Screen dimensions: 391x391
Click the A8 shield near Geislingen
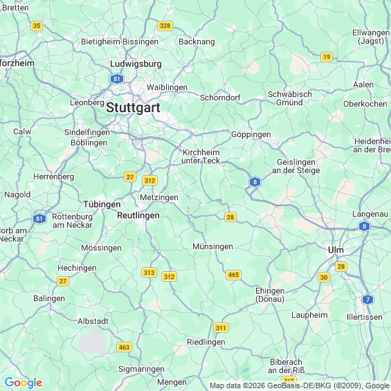[x=255, y=182]
